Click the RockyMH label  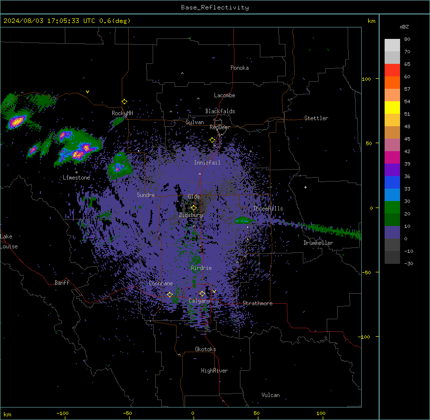(122, 113)
